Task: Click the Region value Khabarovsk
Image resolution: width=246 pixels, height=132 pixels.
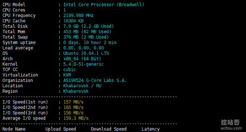Action: tap(76, 91)
